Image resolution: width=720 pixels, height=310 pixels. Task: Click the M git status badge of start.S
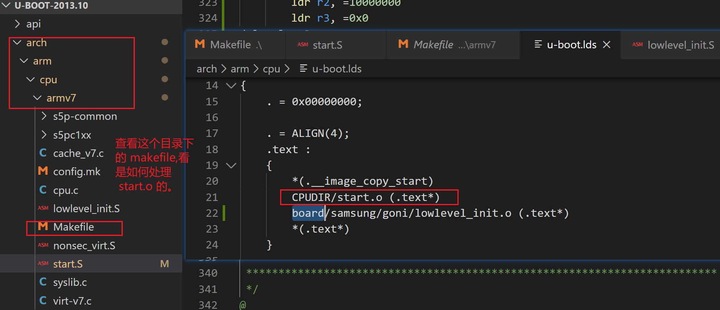point(165,264)
